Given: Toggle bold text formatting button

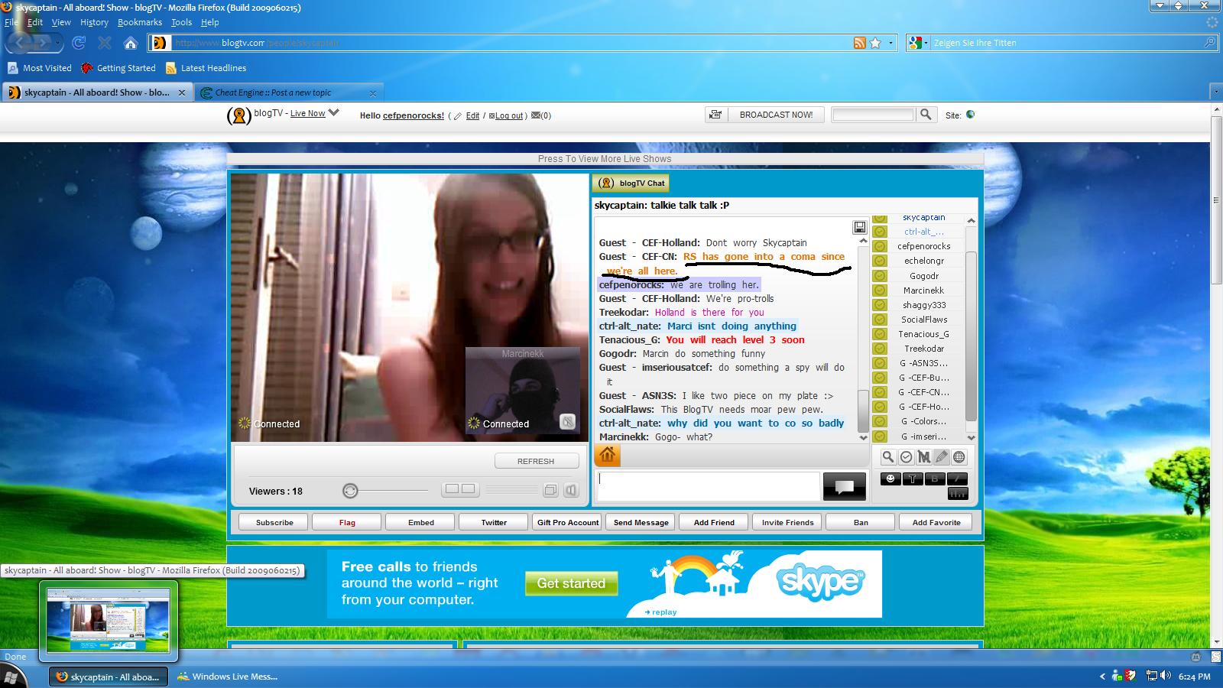Looking at the screenshot, I should (934, 479).
